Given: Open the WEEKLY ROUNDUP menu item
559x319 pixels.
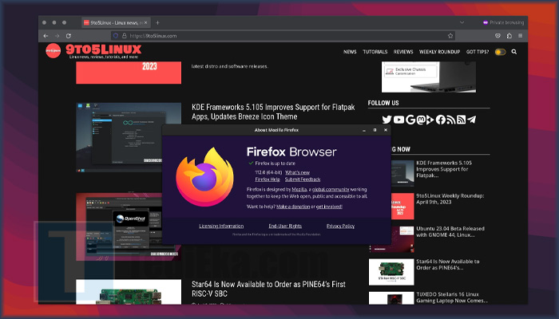Looking at the screenshot, I should pyautogui.click(x=439, y=52).
